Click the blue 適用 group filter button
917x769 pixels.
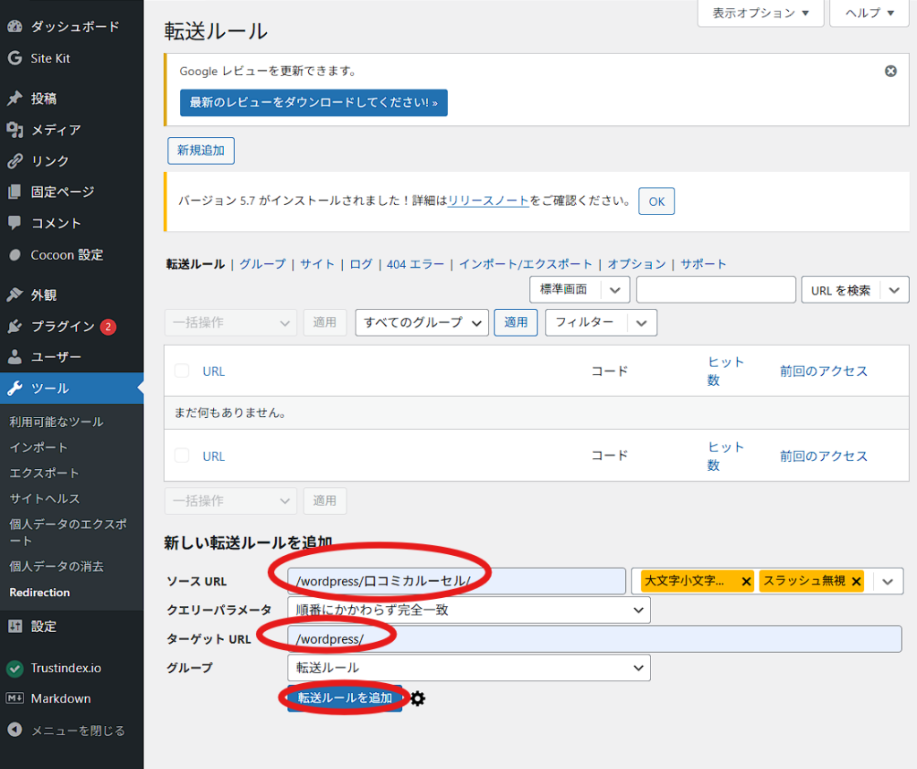pos(516,322)
